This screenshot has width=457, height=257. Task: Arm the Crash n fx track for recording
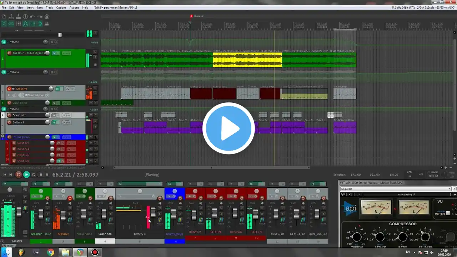[x=9, y=115]
